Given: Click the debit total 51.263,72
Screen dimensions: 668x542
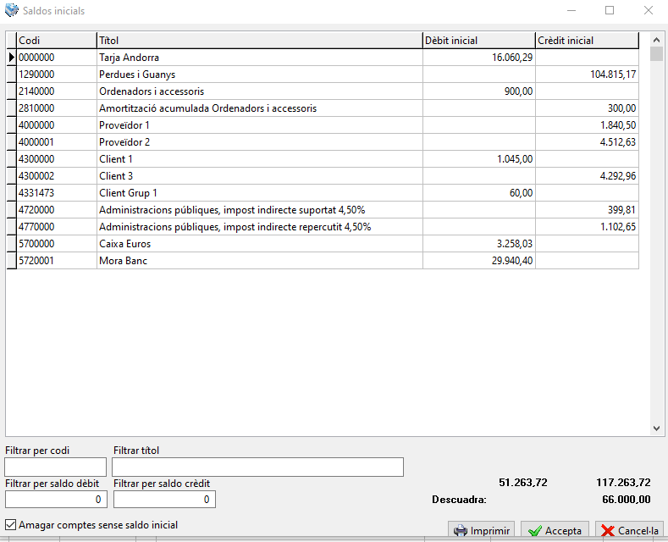Looking at the screenshot, I should (523, 483).
